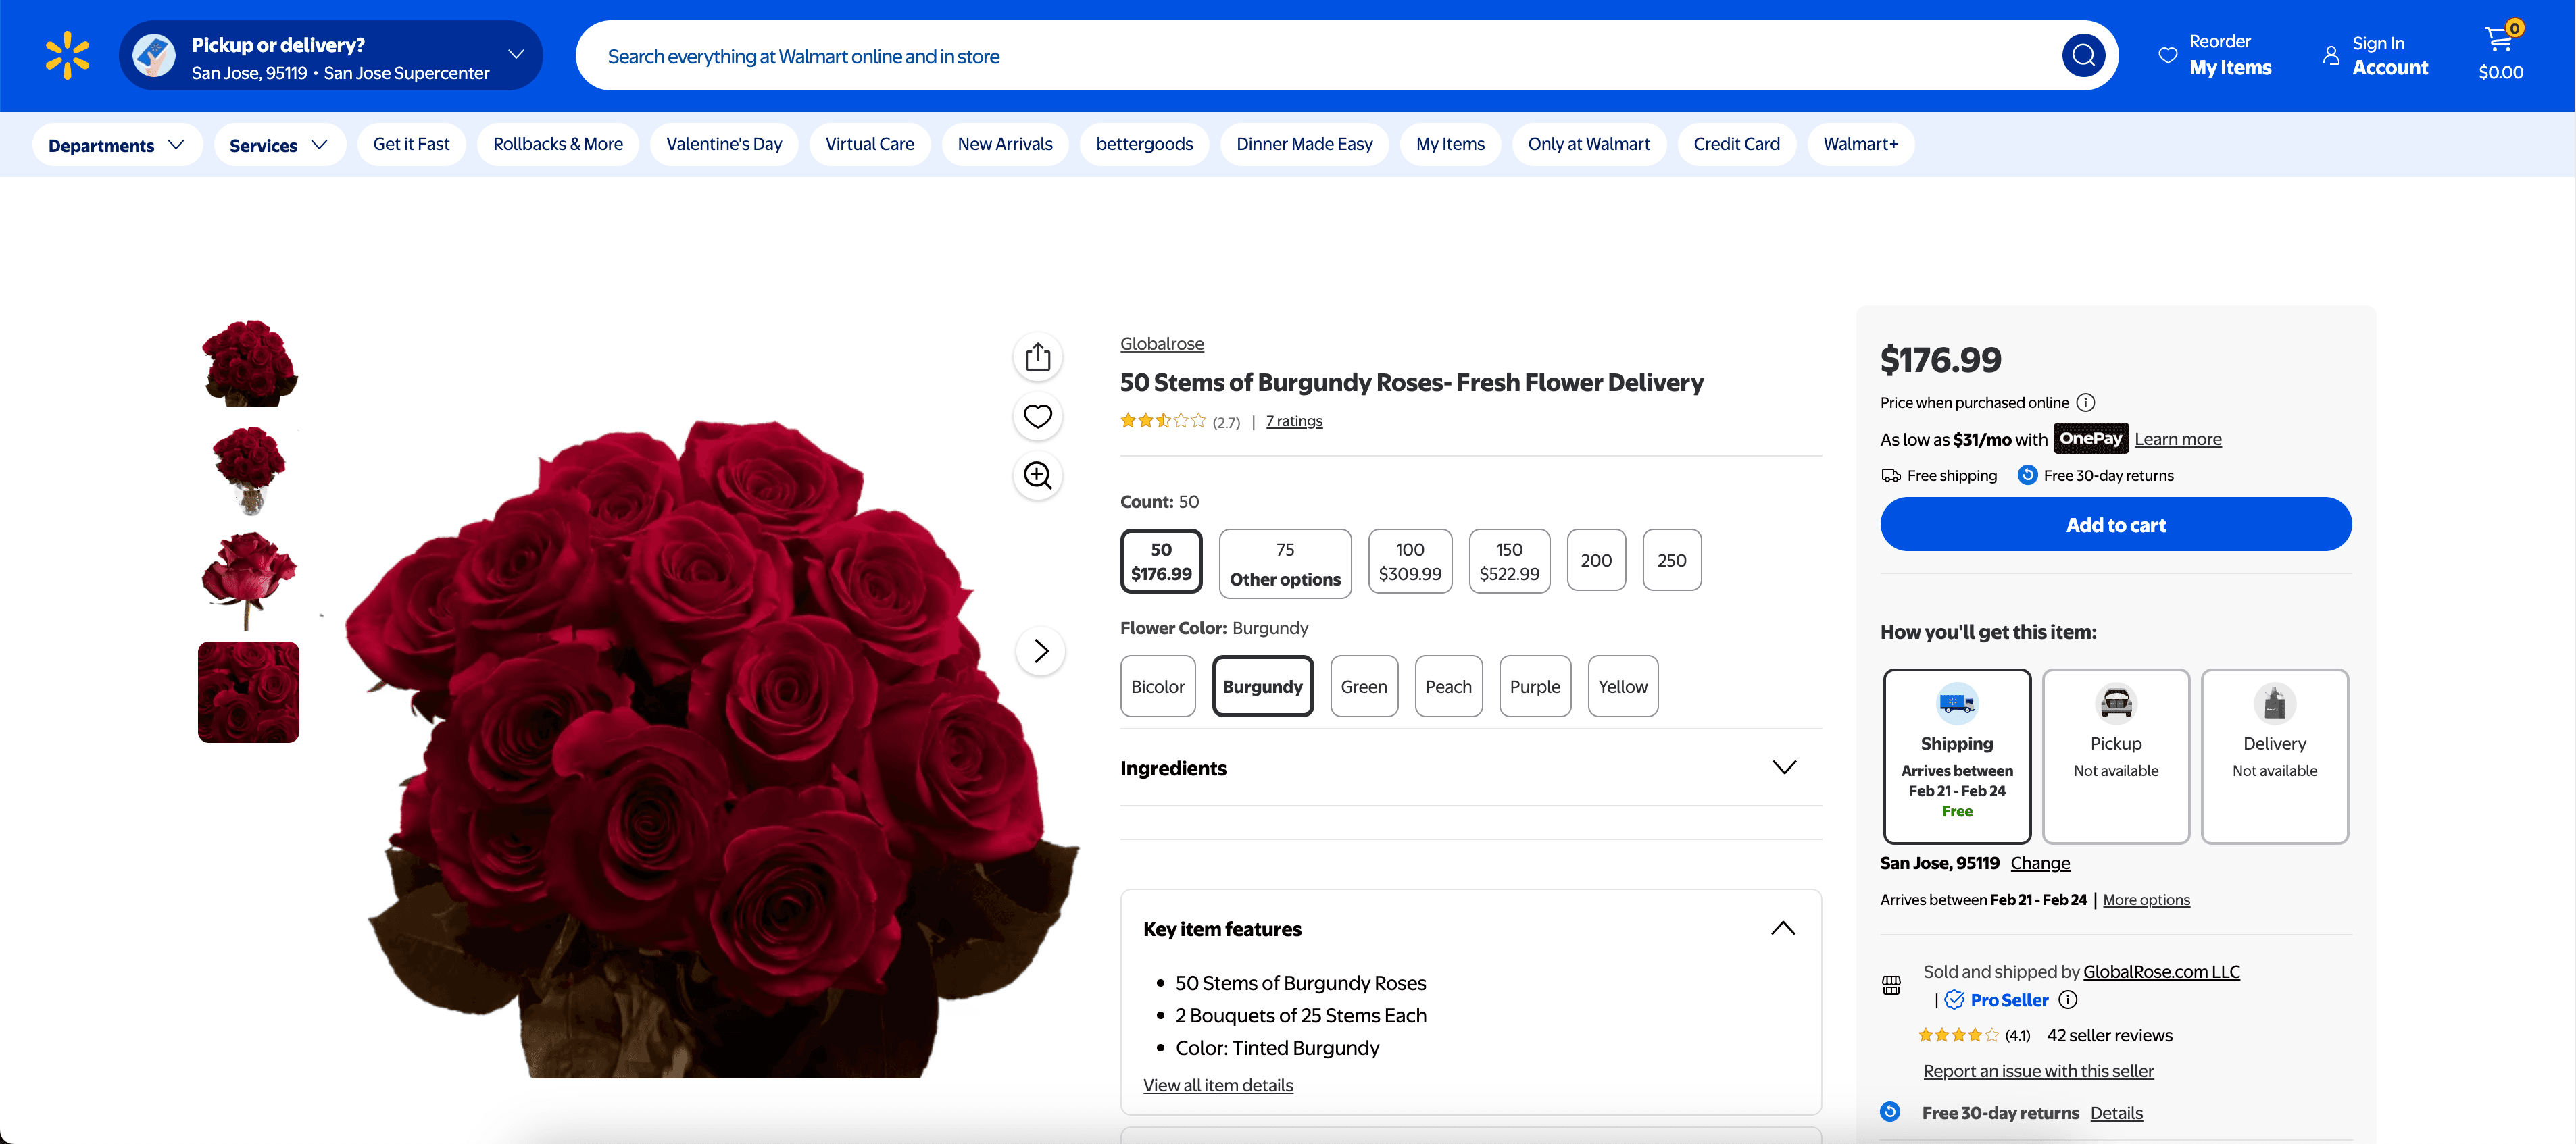This screenshot has width=2576, height=1144.
Task: Open the Departments menu
Action: click(116, 144)
